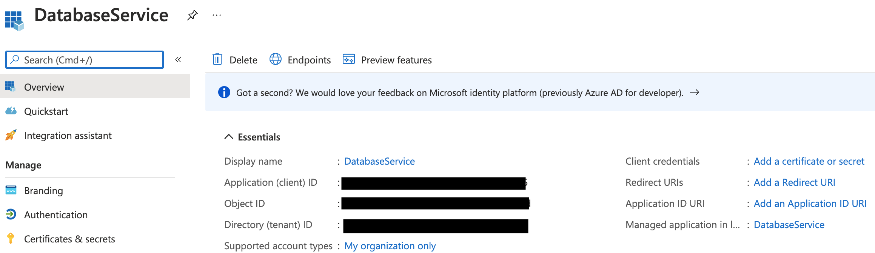875x253 pixels.
Task: Click the Endpoints globe icon
Action: [276, 59]
